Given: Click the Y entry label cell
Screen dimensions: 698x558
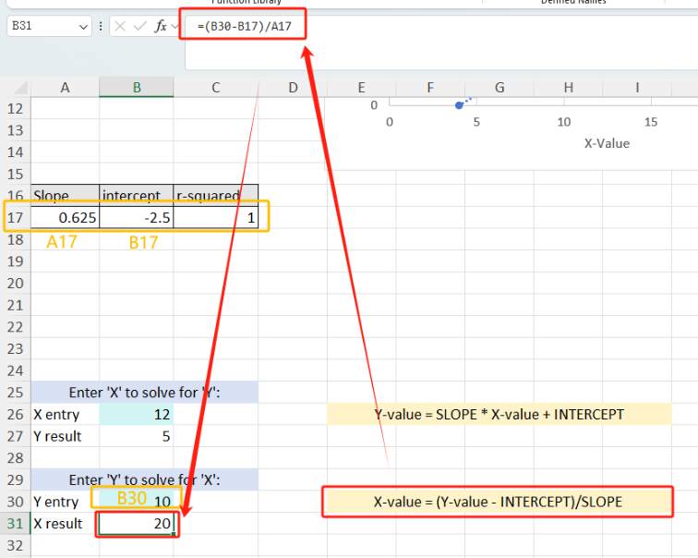Looking at the screenshot, I should click(x=65, y=502).
